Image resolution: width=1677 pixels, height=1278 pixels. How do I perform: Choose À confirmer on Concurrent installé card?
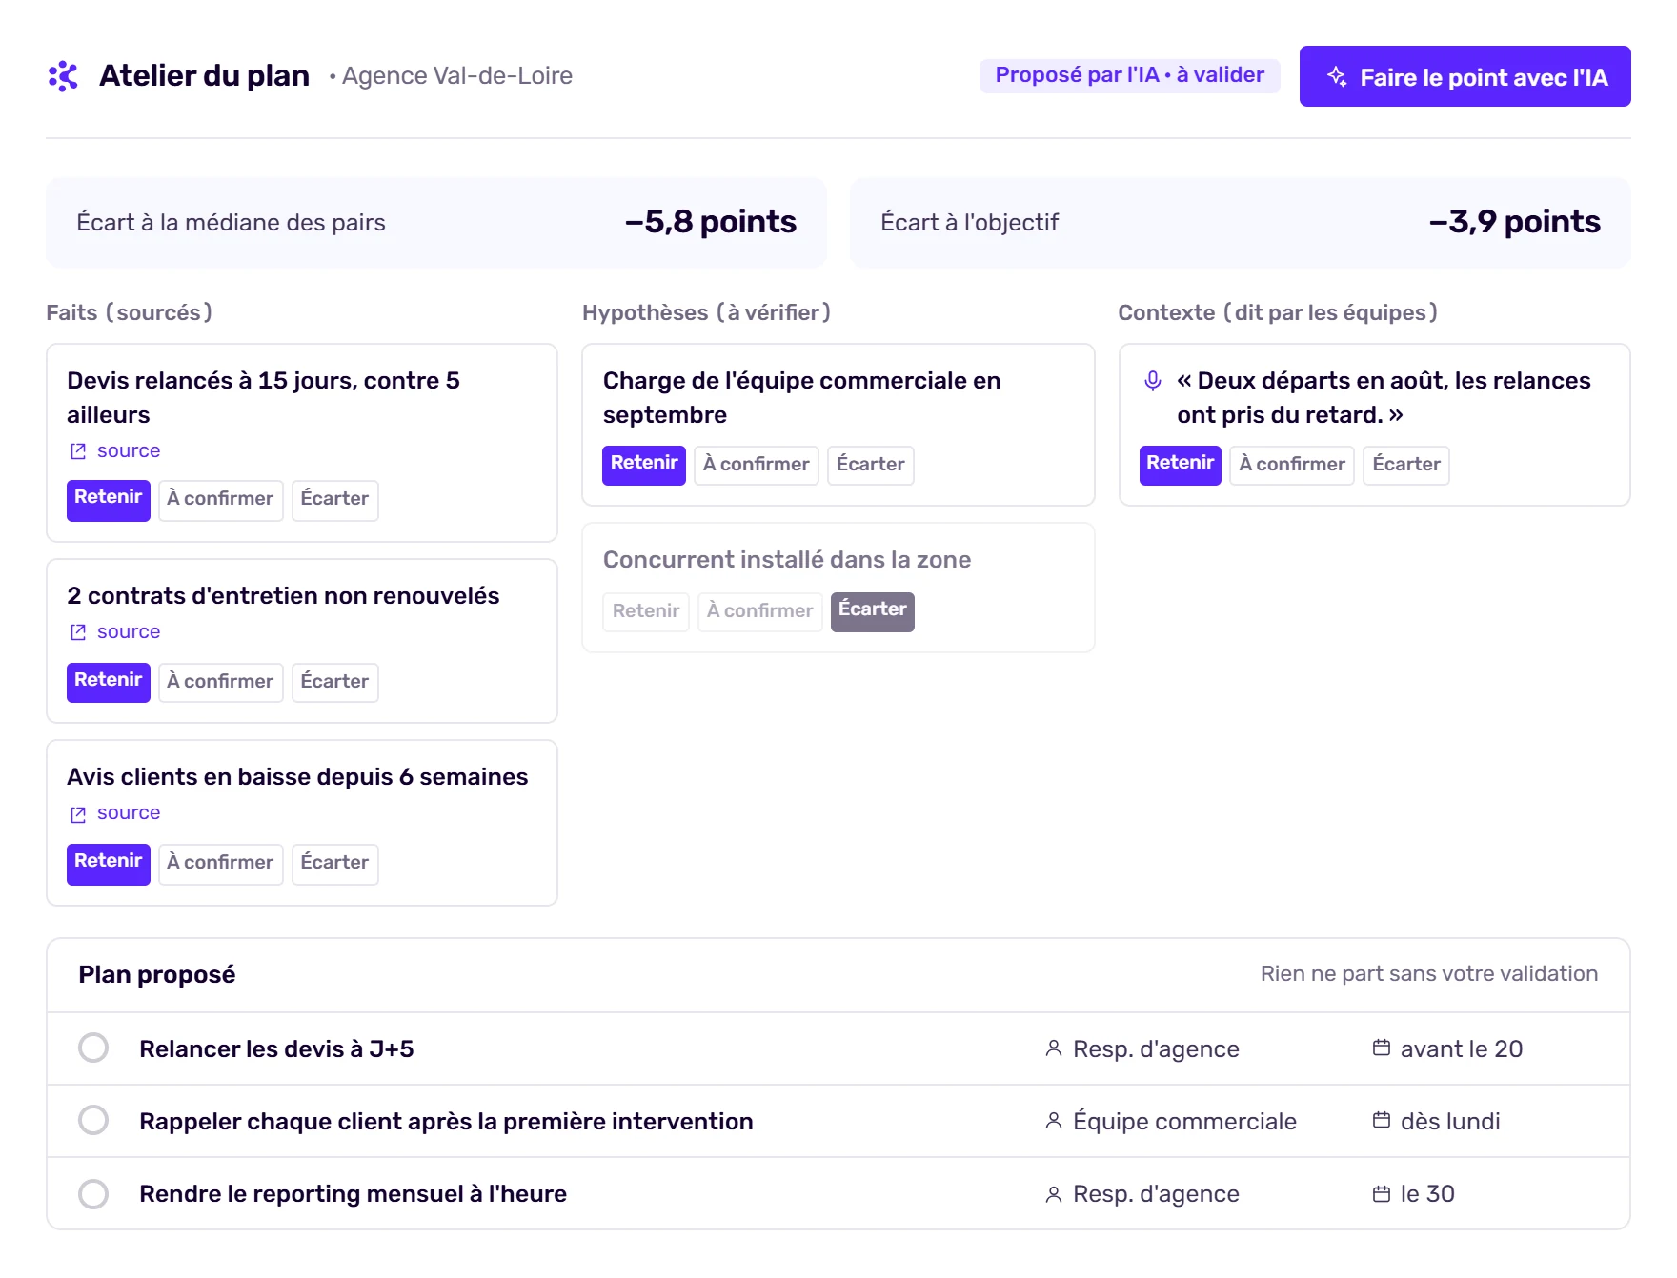760,611
